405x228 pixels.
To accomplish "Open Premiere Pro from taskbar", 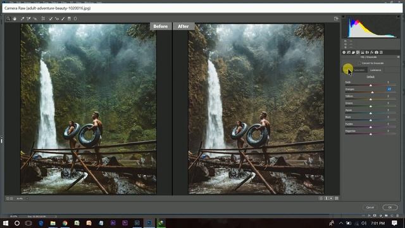I will 125,223.
